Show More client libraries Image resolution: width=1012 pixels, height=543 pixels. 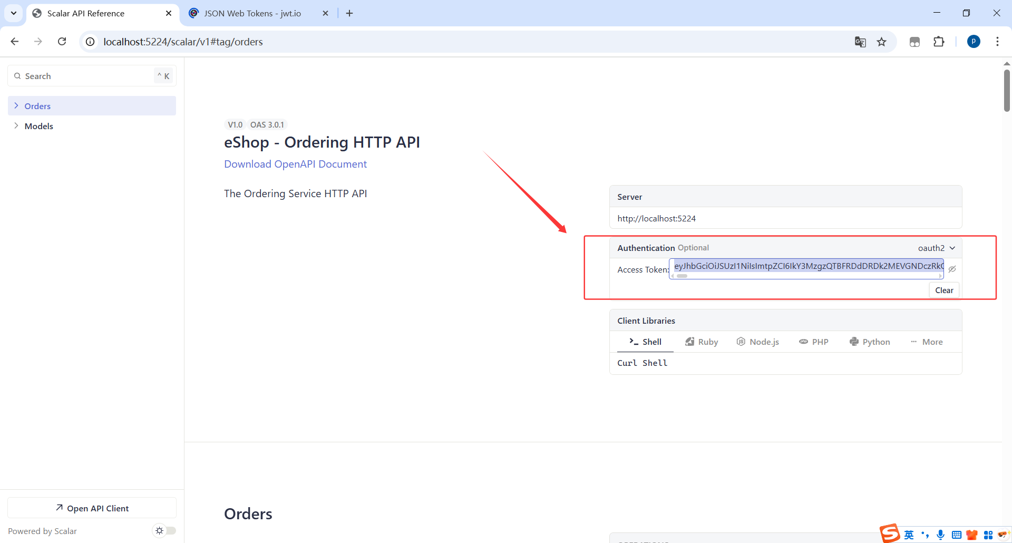pos(927,342)
